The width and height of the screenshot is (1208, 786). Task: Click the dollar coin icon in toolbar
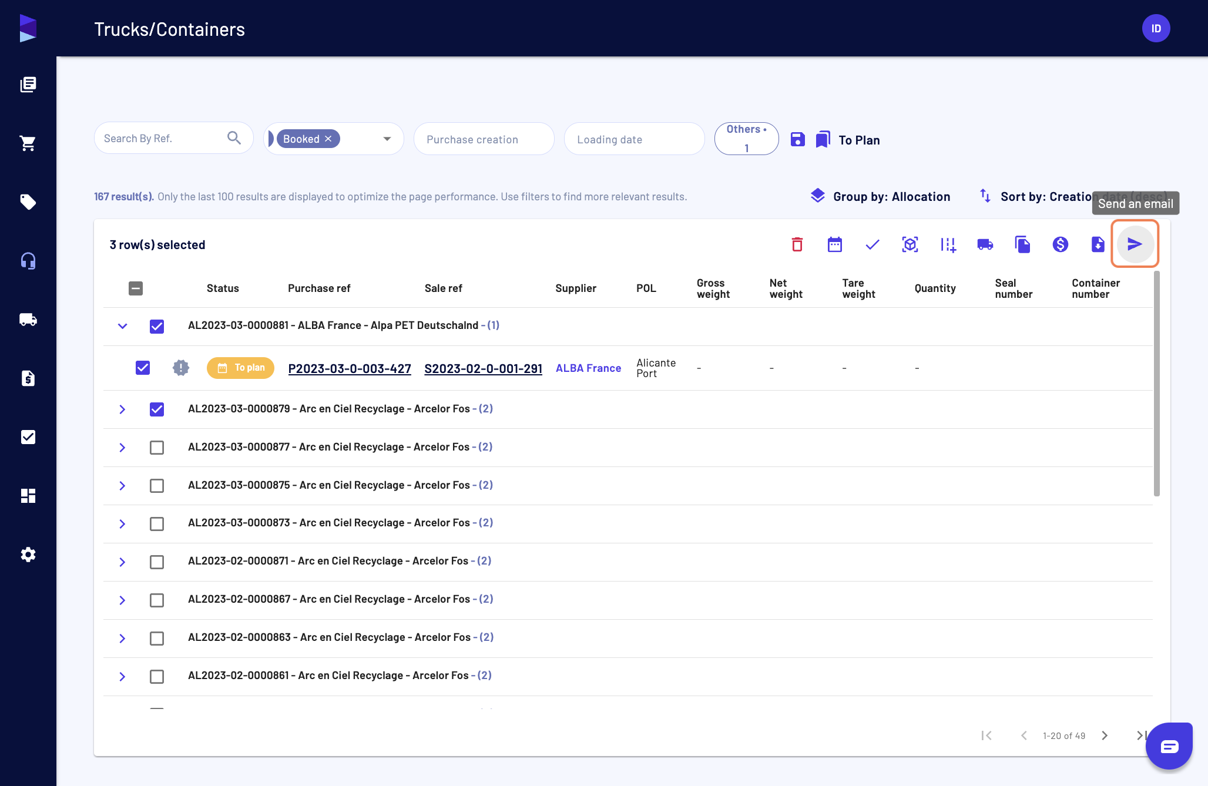pyautogui.click(x=1060, y=244)
